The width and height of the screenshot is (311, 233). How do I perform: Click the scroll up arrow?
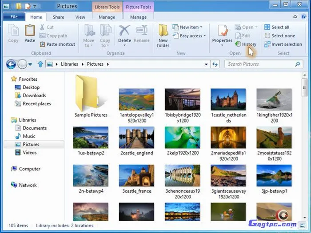304,75
